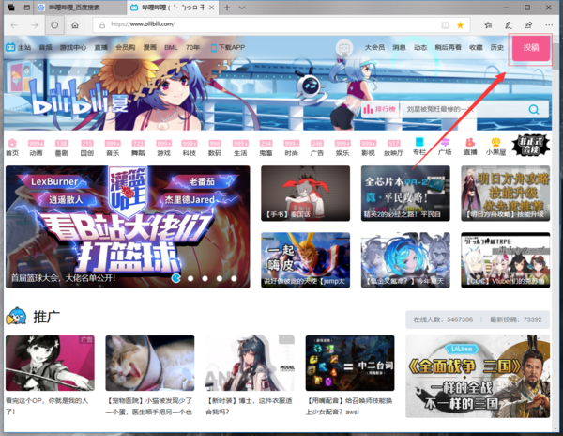Open 稍后再看 watch later link
Viewport: 563px width, 436px height.
pos(448,47)
